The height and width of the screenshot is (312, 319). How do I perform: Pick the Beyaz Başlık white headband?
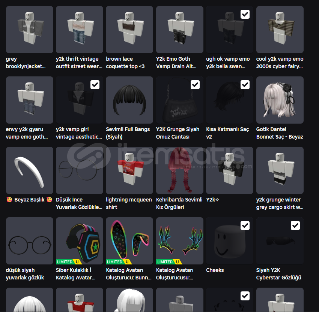point(30,170)
